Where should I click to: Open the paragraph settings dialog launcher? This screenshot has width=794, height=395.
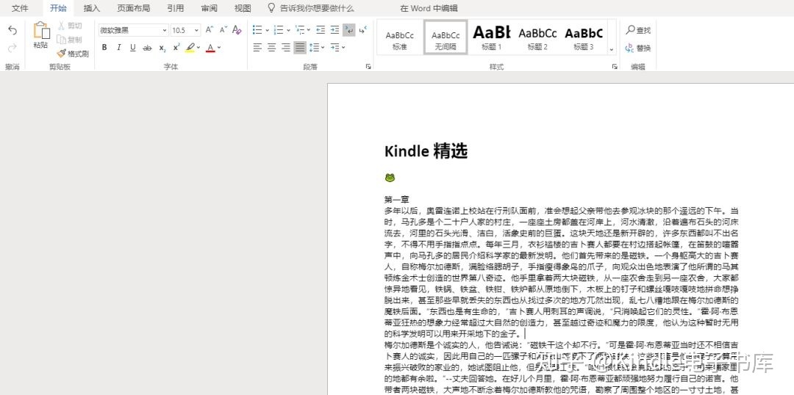coord(368,66)
